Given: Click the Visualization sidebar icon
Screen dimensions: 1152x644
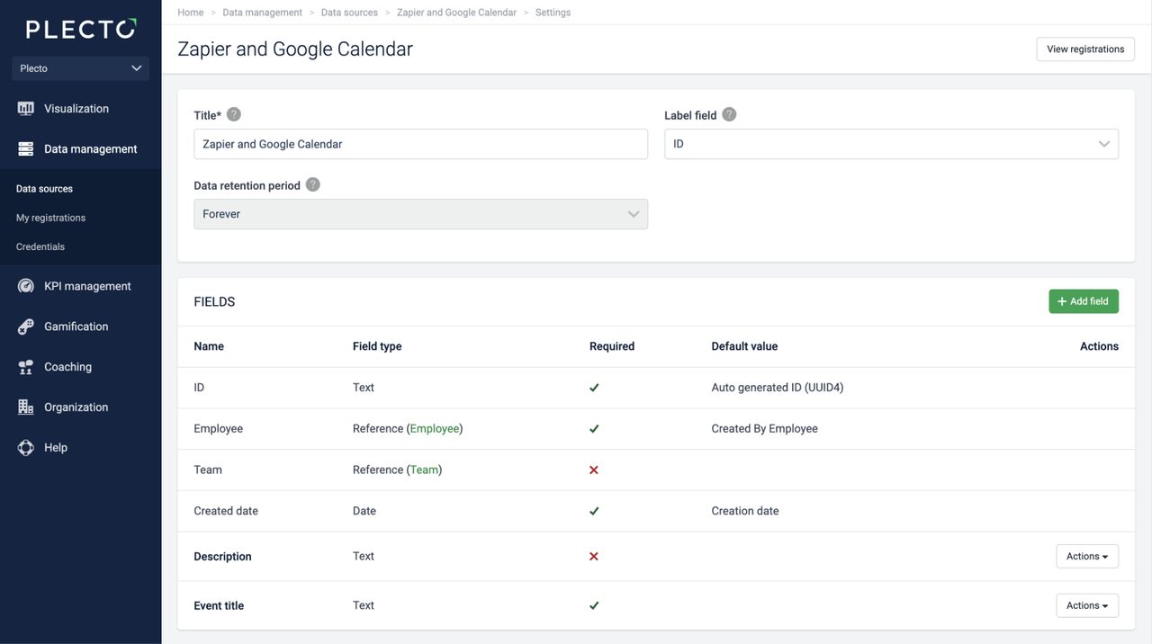Looking at the screenshot, I should point(26,109).
